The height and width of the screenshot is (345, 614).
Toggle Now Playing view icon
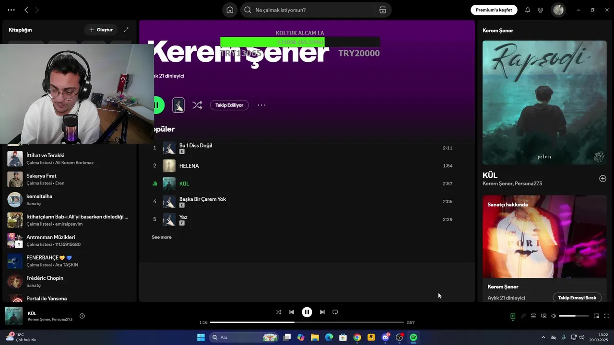[x=513, y=316]
